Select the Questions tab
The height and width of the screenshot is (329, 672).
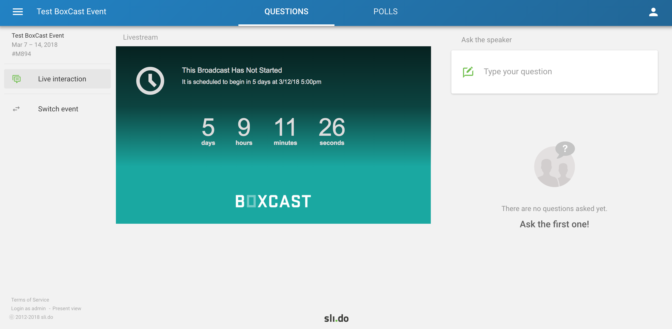coord(286,12)
